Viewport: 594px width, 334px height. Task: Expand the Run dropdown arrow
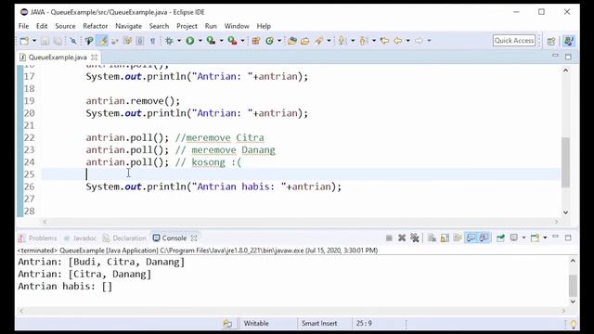tap(200, 41)
